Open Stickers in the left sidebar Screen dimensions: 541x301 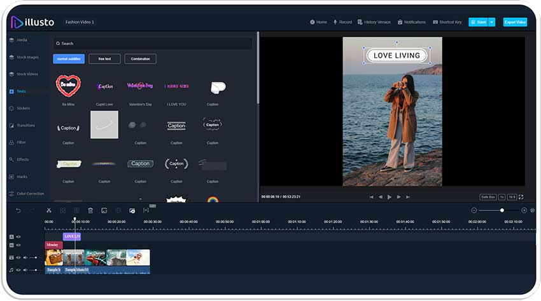[x=23, y=109]
